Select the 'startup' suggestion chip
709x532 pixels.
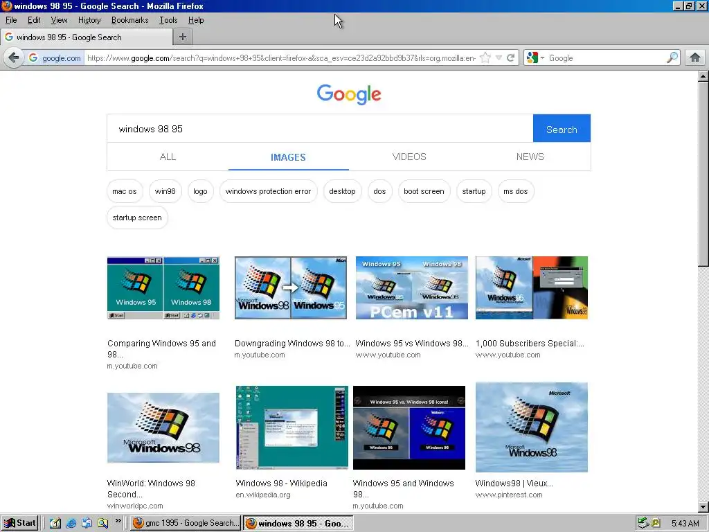[x=474, y=191]
